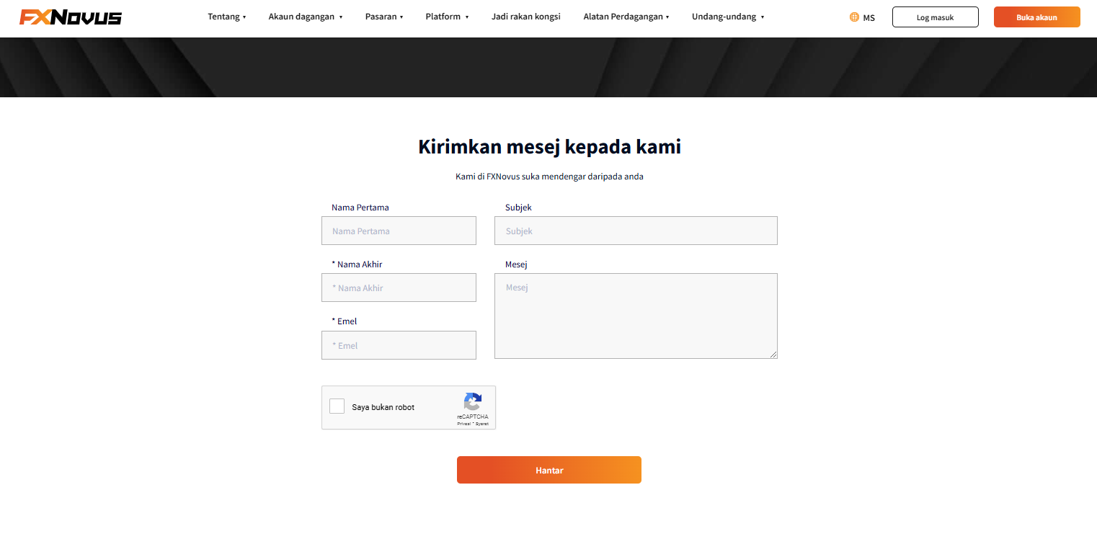Expand the Akaun dagangan dropdown
Viewport: 1097px width, 552px height.
point(306,17)
